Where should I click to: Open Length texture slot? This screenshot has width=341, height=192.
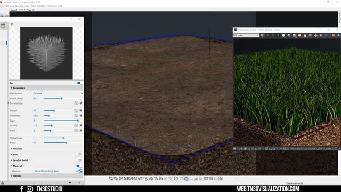[76, 110]
